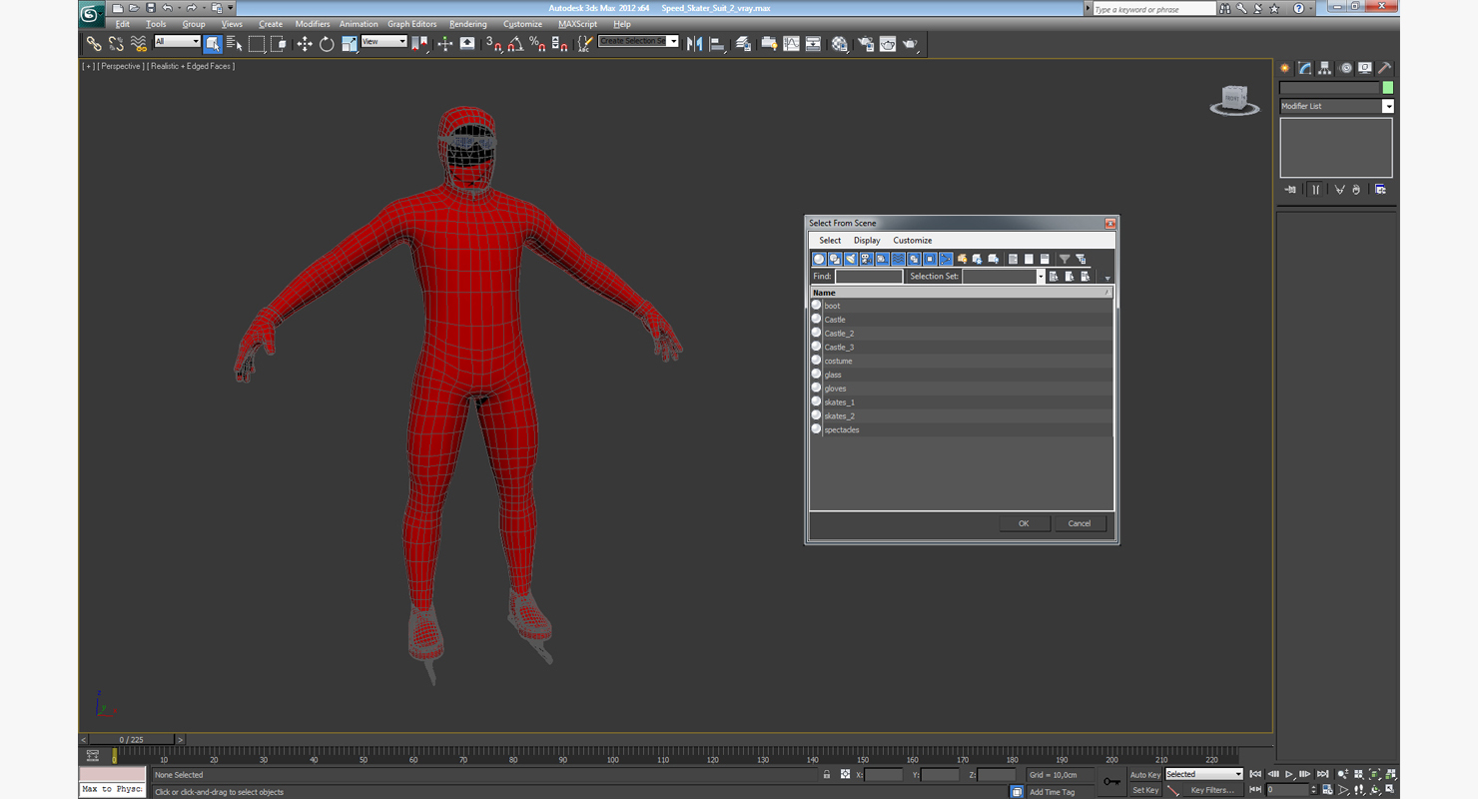
Task: Open the Hierarchy command panel tab
Action: pos(1325,68)
